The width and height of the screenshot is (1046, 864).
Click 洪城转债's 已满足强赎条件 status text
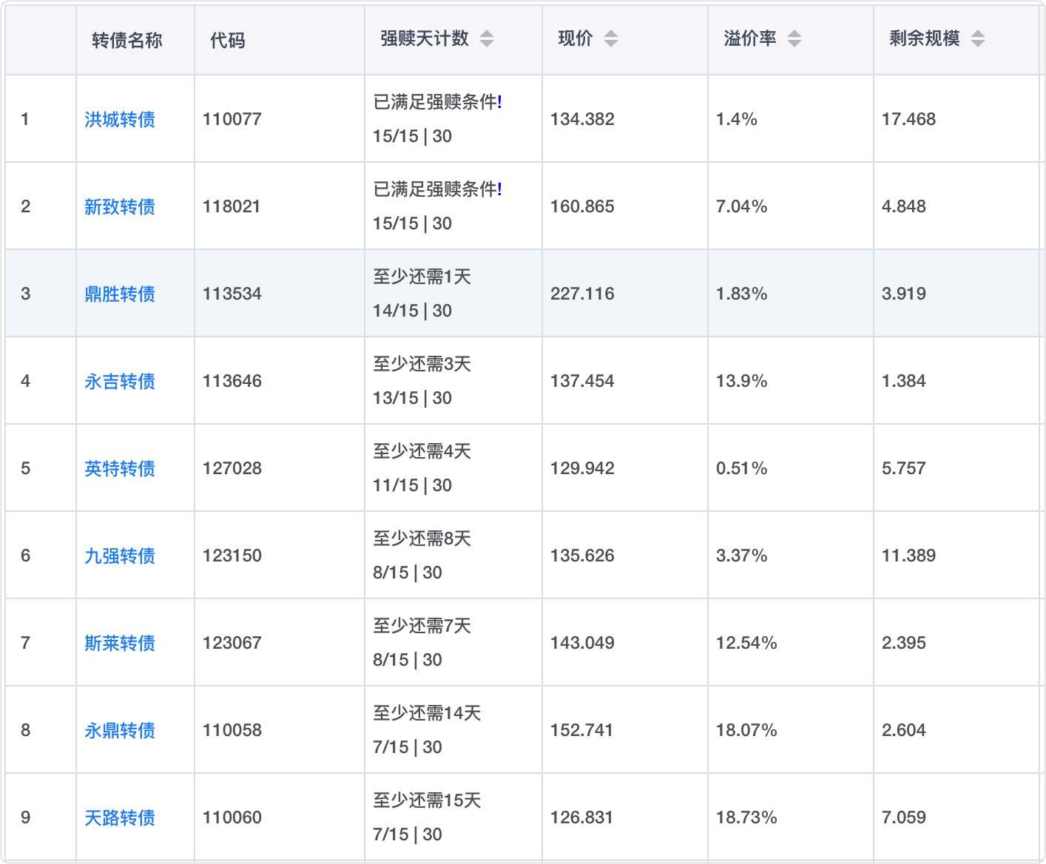[436, 102]
